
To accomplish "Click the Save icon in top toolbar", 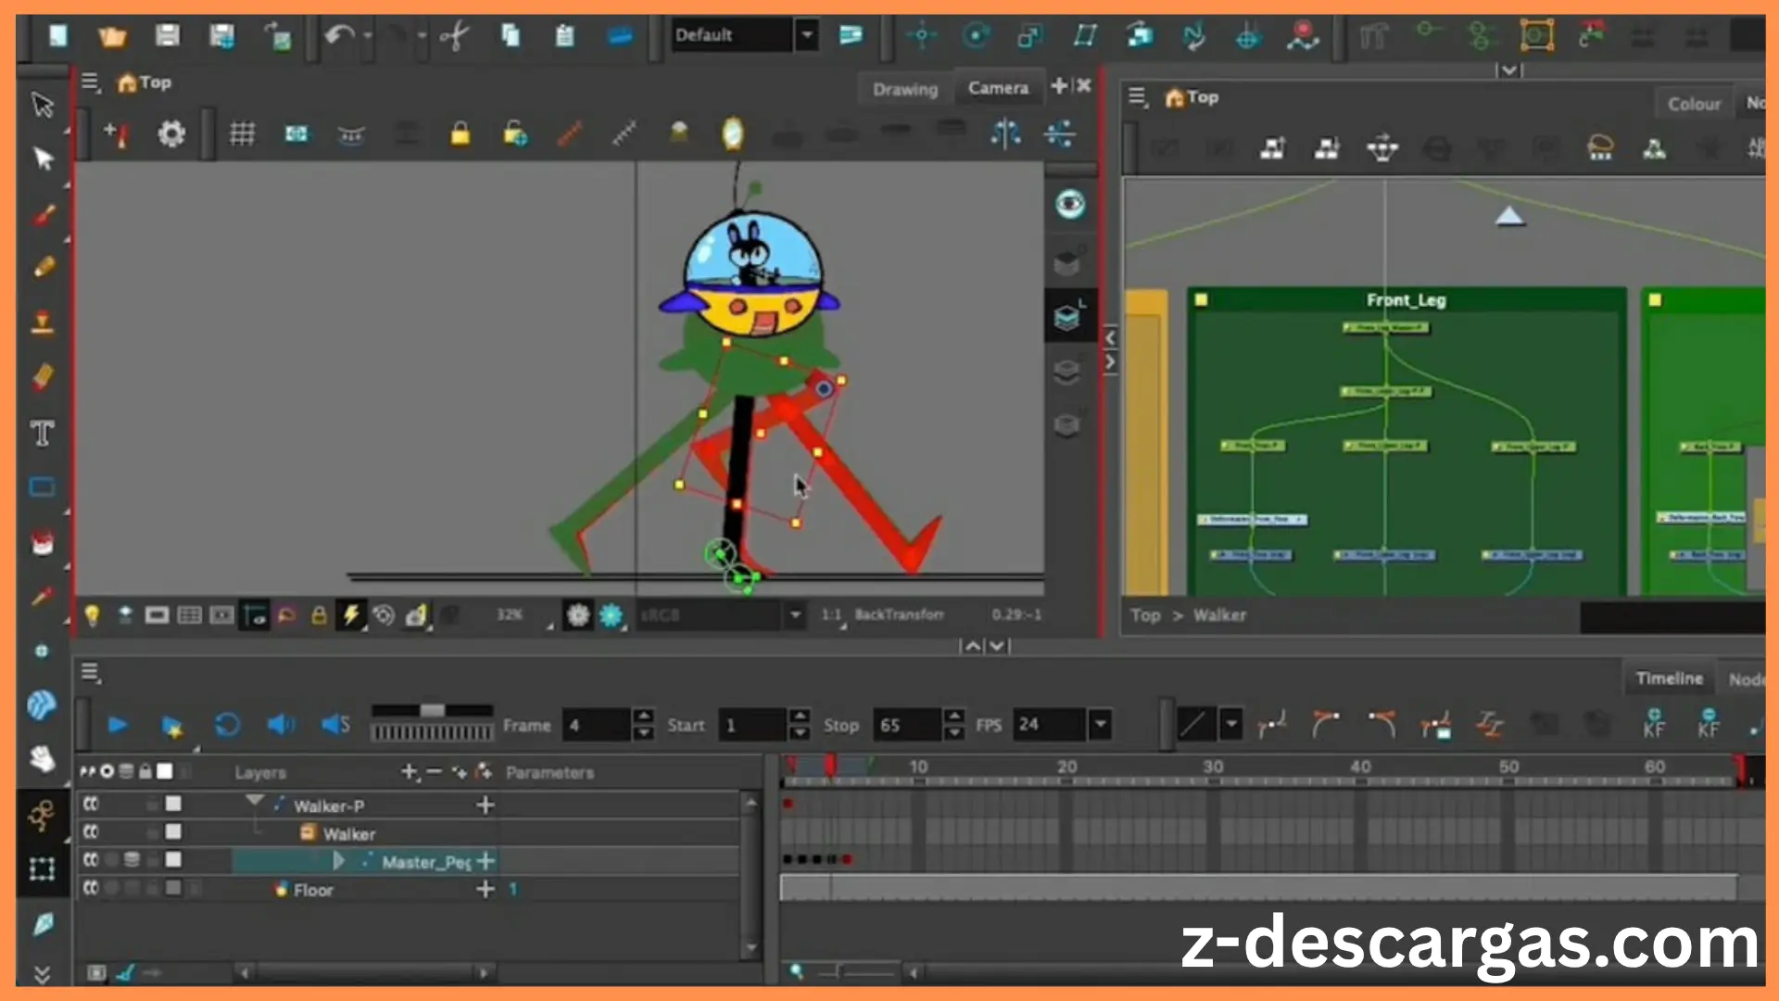I will coord(167,35).
